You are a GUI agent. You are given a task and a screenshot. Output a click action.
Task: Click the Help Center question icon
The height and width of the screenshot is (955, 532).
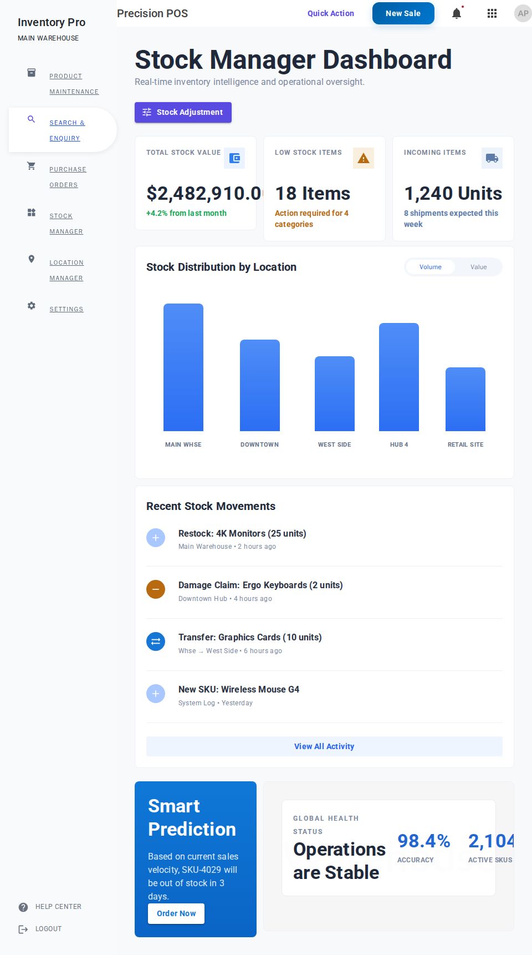pos(23,907)
